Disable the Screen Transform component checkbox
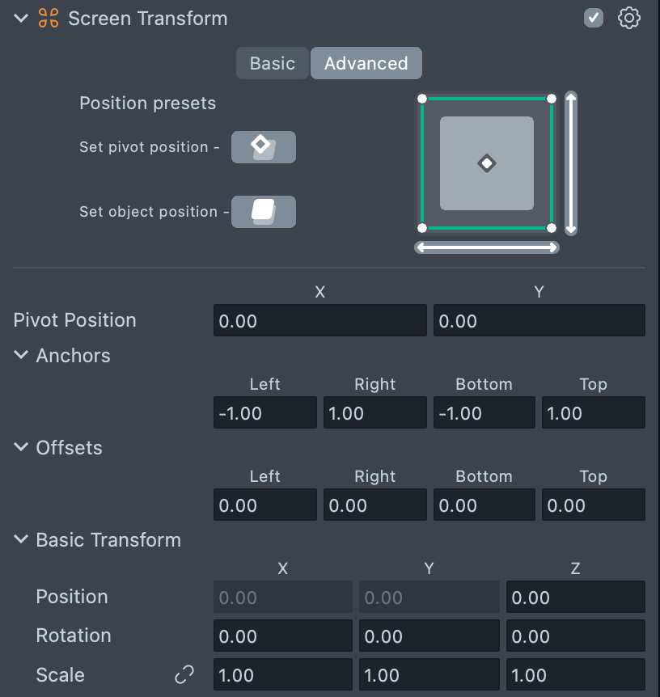The image size is (660, 697). click(x=594, y=18)
